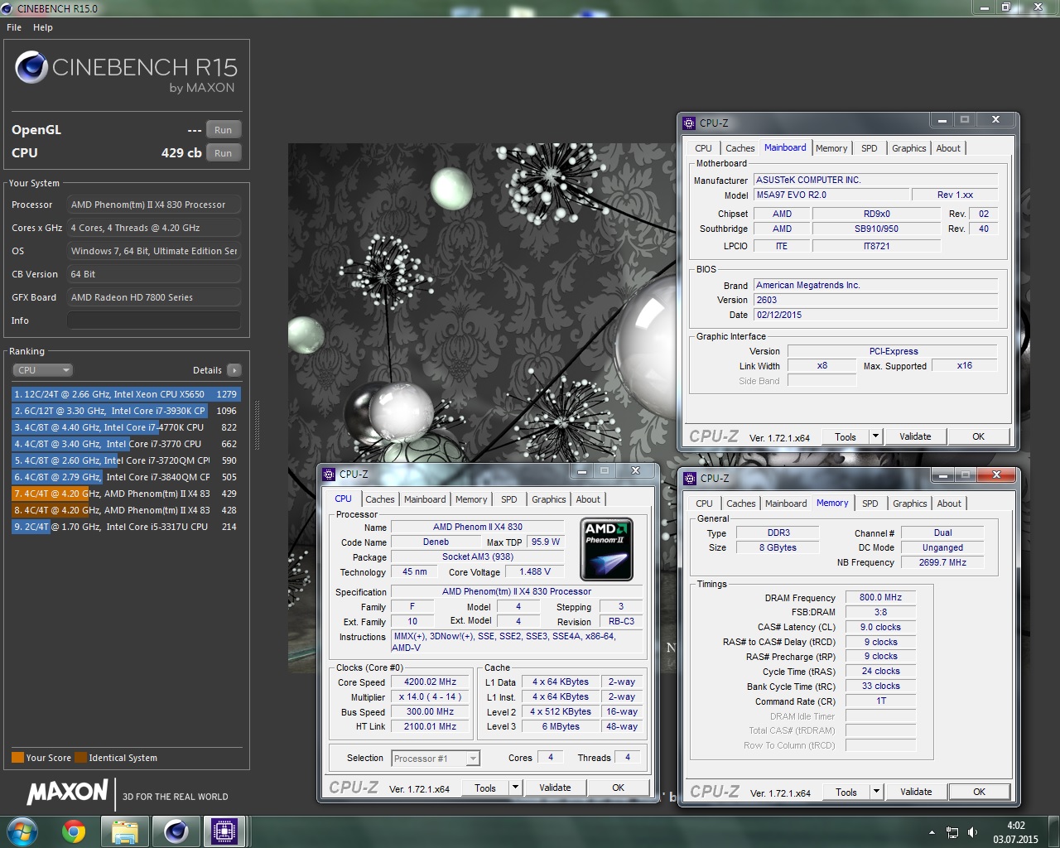Screen dimensions: 1060x848
Task: Show hidden tray icons arrow
Action: (x=932, y=832)
